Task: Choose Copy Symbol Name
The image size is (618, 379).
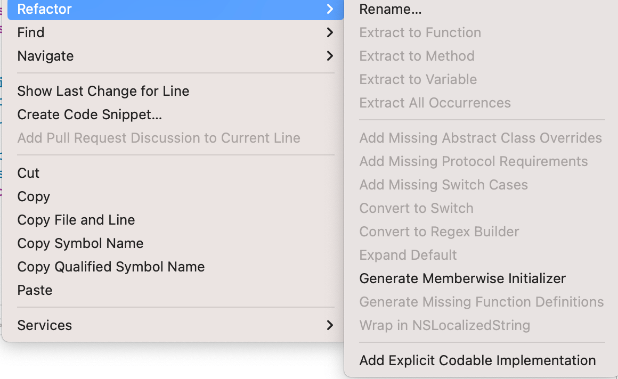Action: click(80, 243)
